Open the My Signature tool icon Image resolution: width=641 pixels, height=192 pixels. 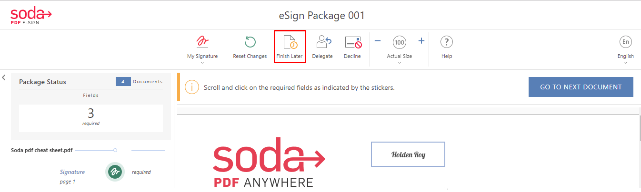(202, 42)
